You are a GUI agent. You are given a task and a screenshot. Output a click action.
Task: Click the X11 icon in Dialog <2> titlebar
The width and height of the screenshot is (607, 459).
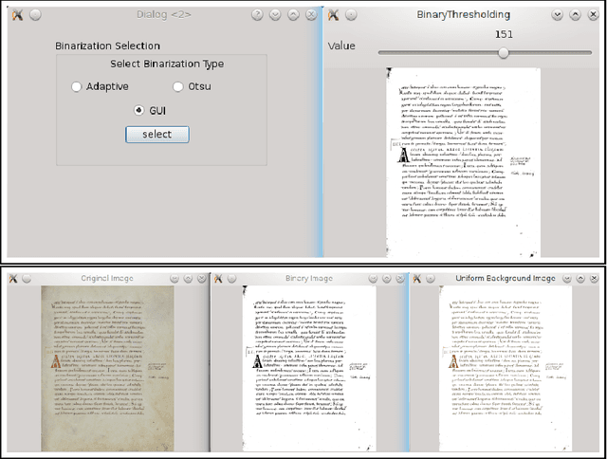[x=17, y=15]
